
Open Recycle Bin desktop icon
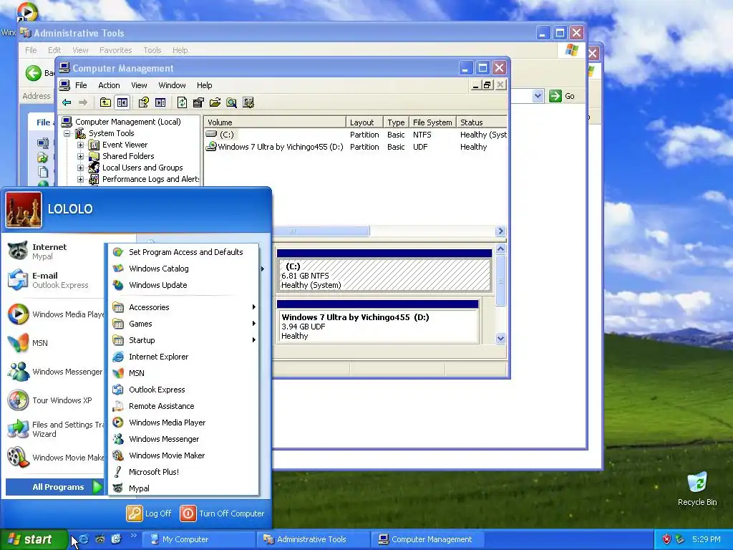coord(697,488)
